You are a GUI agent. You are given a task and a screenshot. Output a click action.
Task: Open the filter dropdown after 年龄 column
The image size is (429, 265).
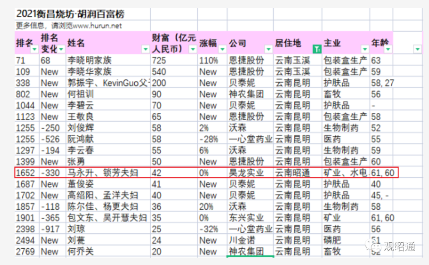417,49
